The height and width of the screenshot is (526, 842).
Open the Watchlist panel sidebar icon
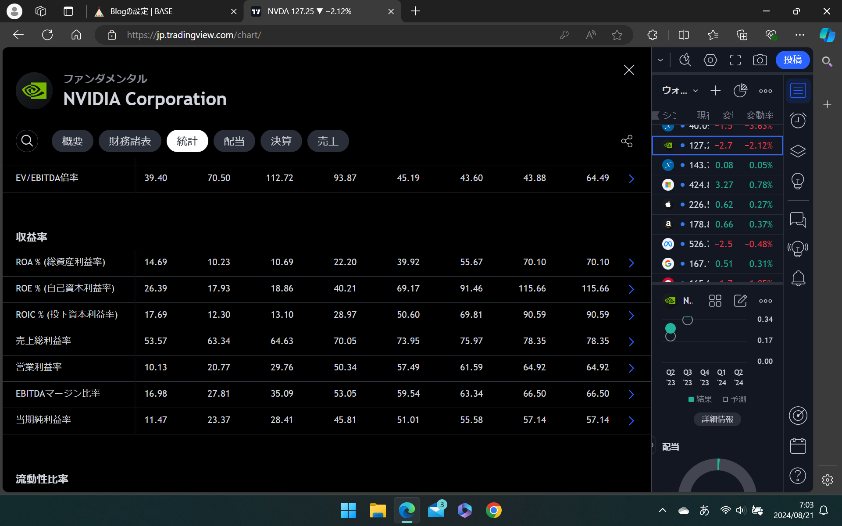pyautogui.click(x=798, y=91)
